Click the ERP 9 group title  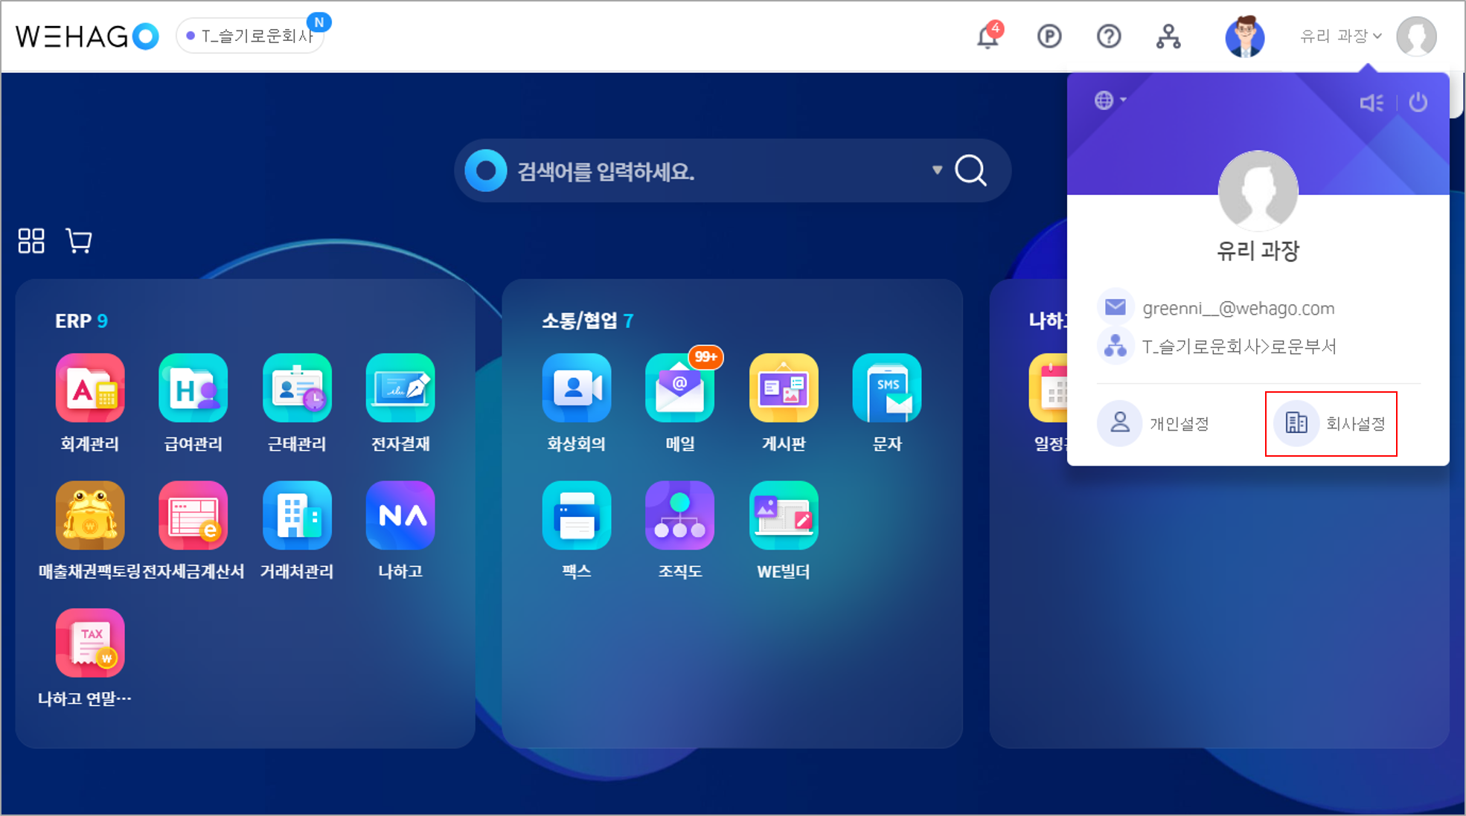click(x=81, y=321)
